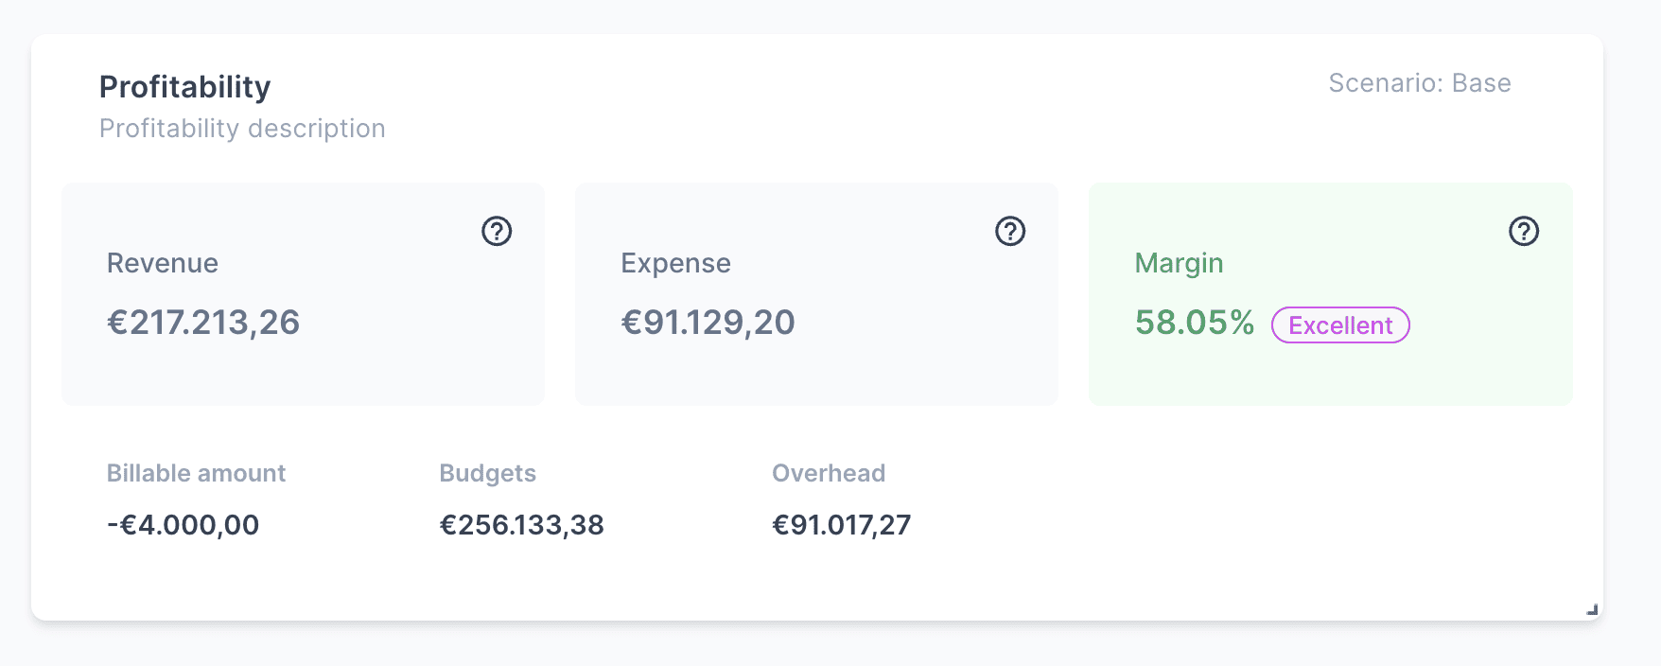Click the -€4.000,00 billable value

183,525
